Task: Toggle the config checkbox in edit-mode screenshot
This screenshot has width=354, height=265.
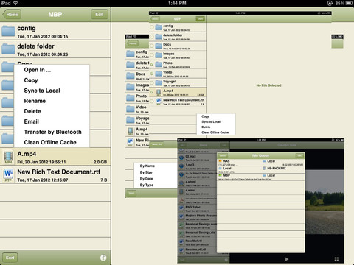Action: coord(152,27)
